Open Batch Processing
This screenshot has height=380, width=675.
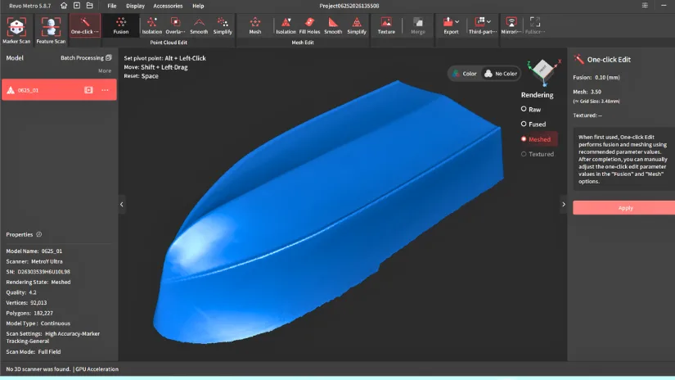point(86,57)
